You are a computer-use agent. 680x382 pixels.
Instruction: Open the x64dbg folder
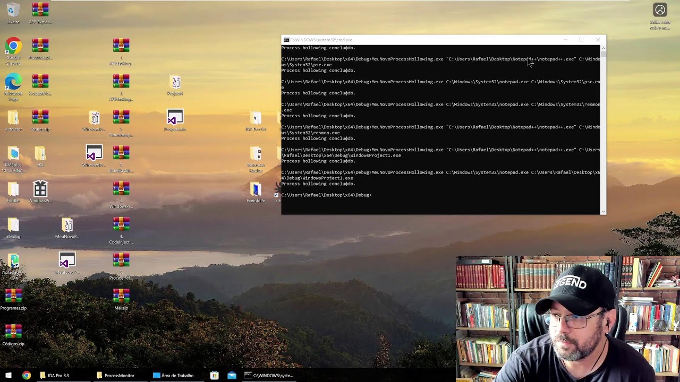pyautogui.click(x=13, y=225)
